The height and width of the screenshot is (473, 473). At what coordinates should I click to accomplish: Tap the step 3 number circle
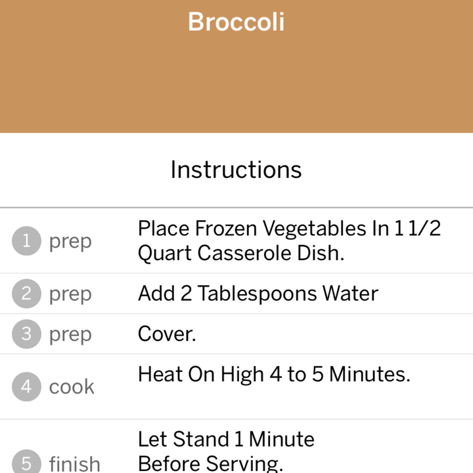click(x=26, y=334)
